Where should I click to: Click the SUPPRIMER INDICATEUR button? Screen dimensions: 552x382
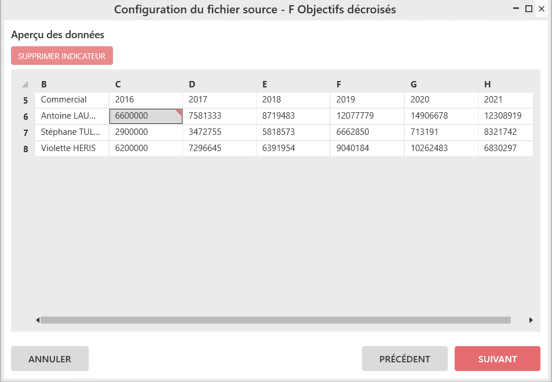pos(62,56)
